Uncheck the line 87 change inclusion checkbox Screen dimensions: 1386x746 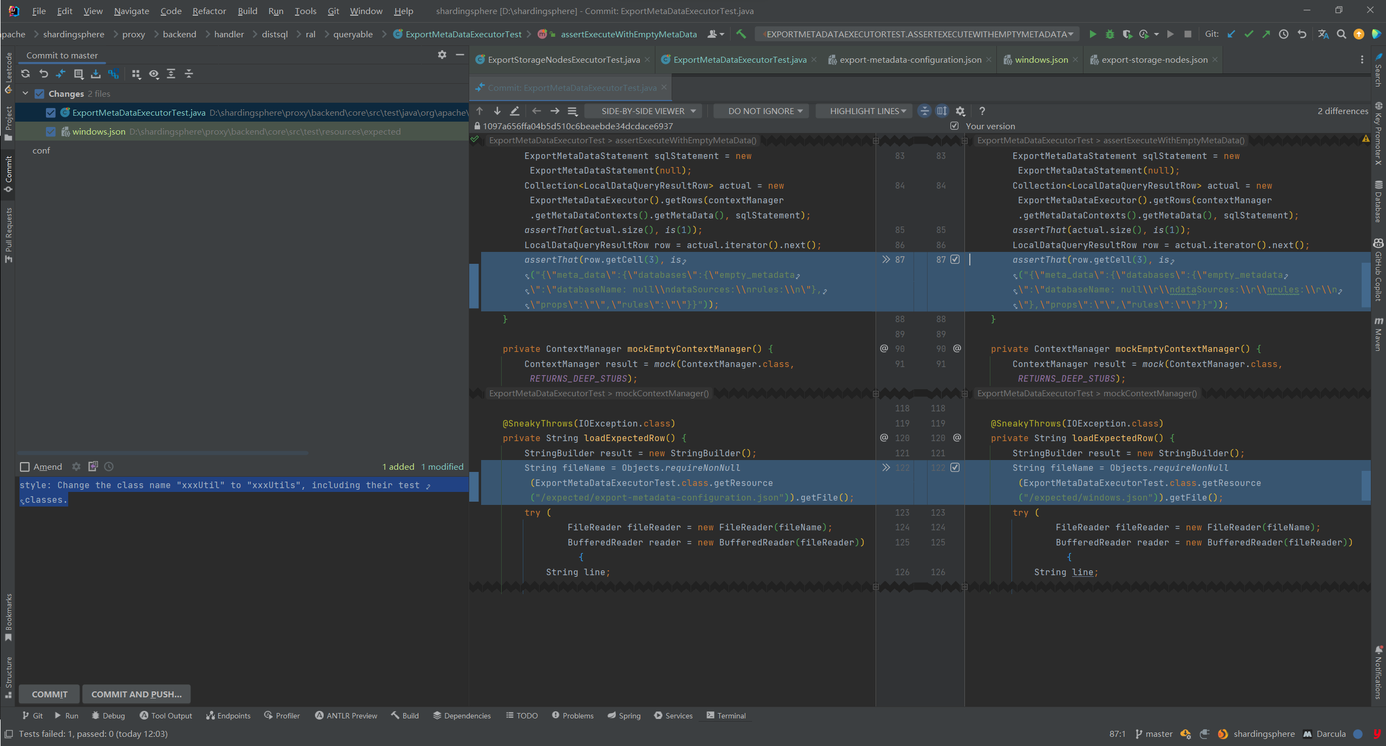[955, 259]
